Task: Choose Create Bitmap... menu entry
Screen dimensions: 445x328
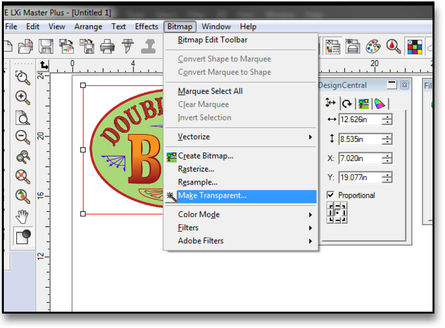Action: 241,156
